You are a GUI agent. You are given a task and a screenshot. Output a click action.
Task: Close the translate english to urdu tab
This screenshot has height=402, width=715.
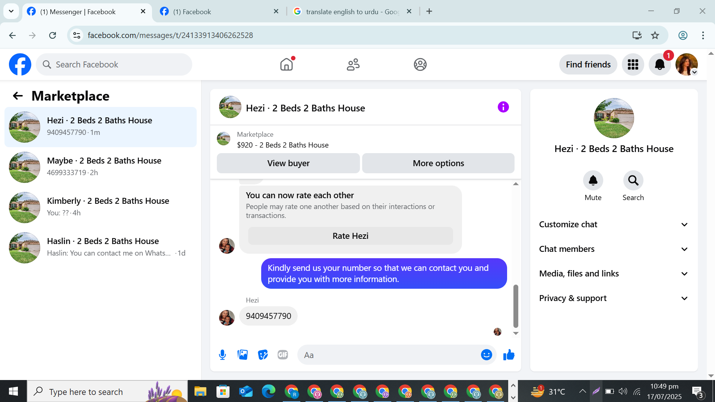point(409,12)
